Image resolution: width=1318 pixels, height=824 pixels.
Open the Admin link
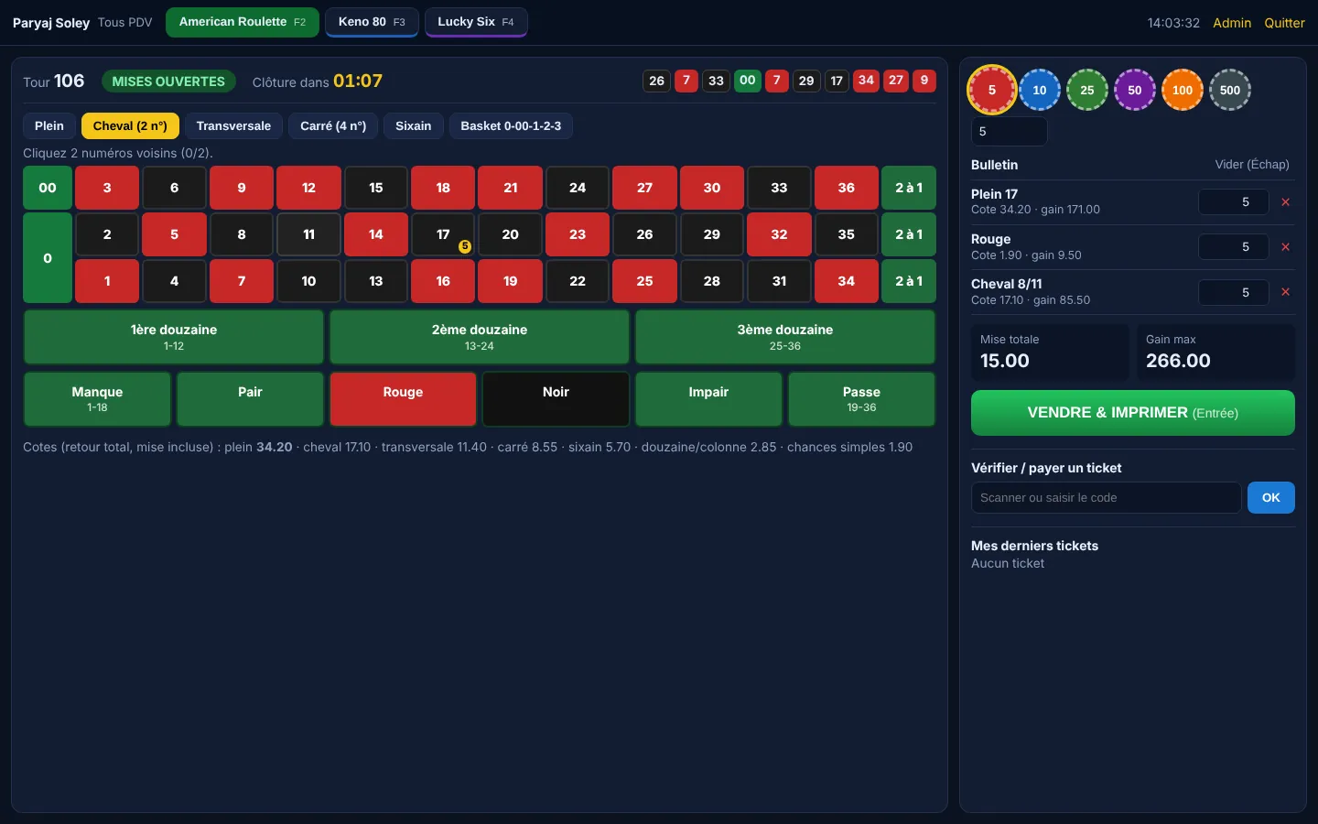[x=1232, y=23]
